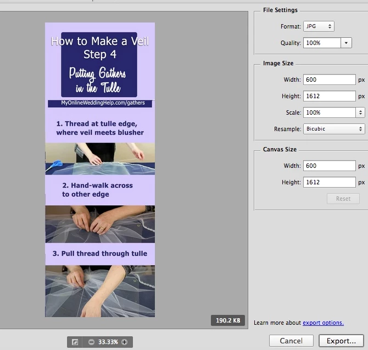
Task: Open the export options link
Action: (323, 323)
